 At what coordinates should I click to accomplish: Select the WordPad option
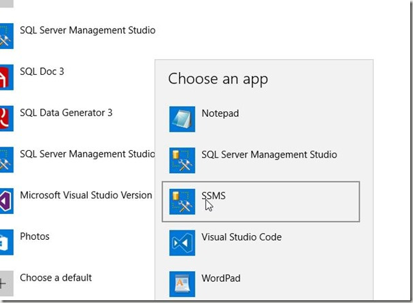(x=220, y=279)
